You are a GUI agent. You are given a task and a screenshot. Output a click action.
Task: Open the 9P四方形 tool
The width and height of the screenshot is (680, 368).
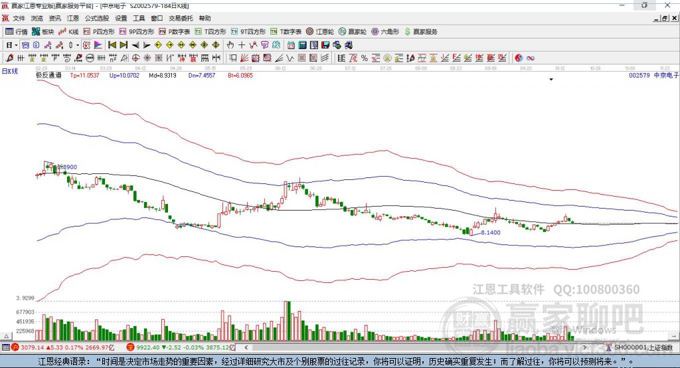pos(137,32)
